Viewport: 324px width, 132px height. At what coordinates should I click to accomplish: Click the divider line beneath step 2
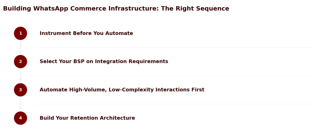coord(175,76)
